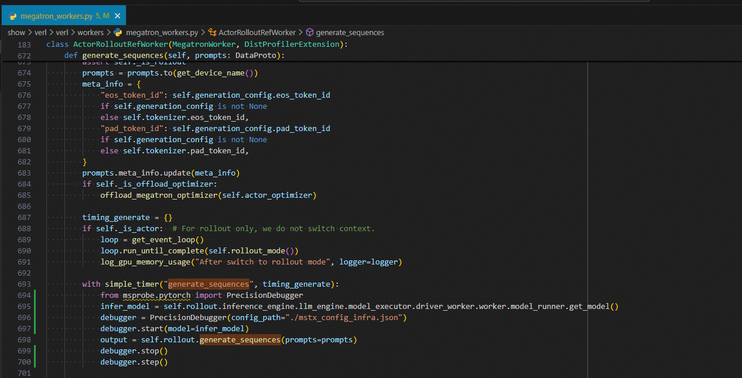This screenshot has width=742, height=378.
Task: Click the "./mstx_config_infra.json" string on line 696
Action: [x=344, y=318]
